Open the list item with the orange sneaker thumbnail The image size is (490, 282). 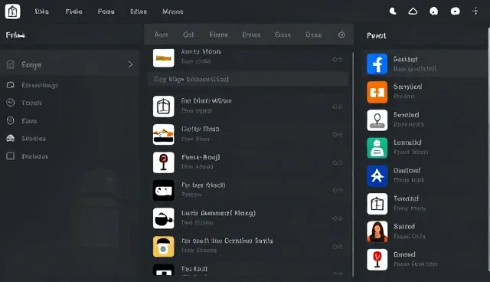[x=248, y=134]
